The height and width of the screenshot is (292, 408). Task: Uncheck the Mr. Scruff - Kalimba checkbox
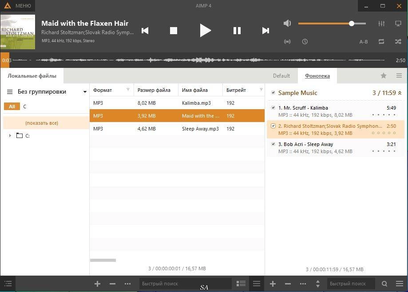pos(273,108)
